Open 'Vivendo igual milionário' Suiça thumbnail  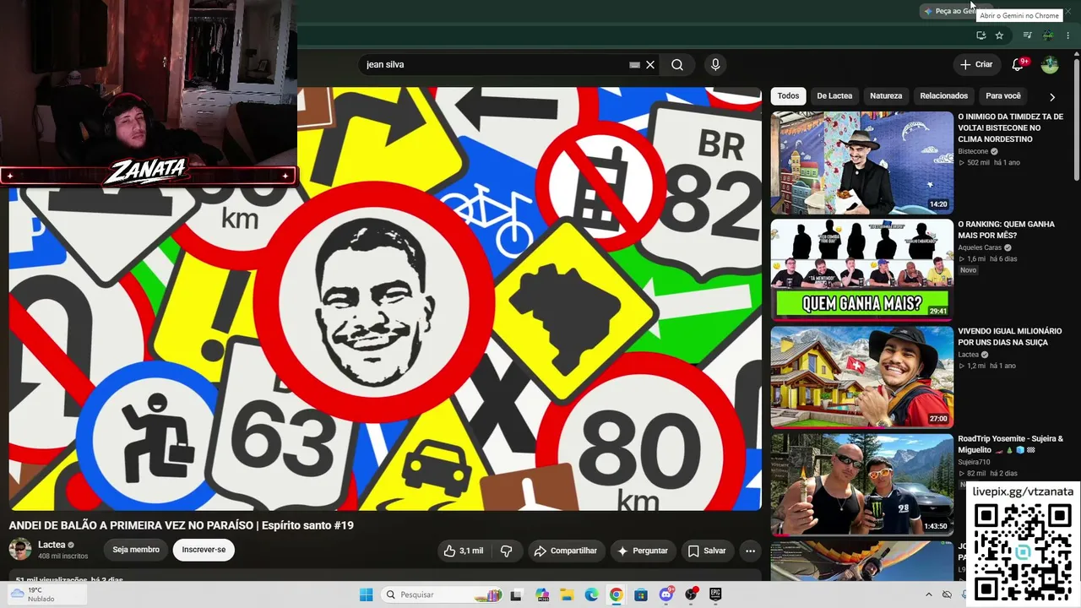(x=861, y=377)
